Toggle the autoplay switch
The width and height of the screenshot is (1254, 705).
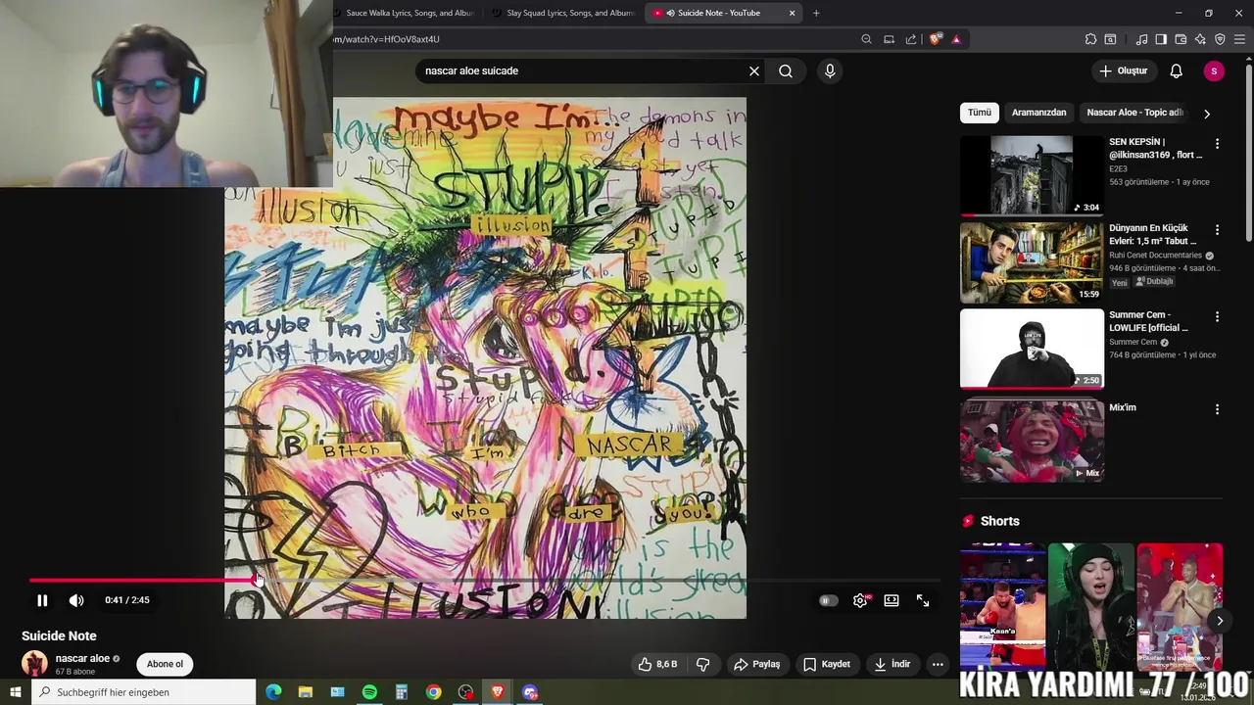click(828, 600)
